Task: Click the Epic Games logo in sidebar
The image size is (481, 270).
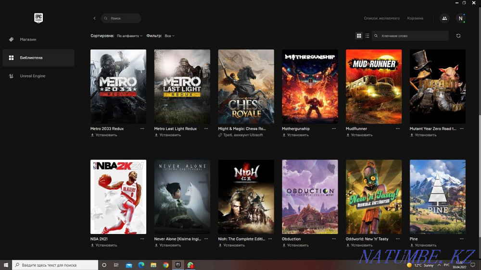Action: coord(38,18)
